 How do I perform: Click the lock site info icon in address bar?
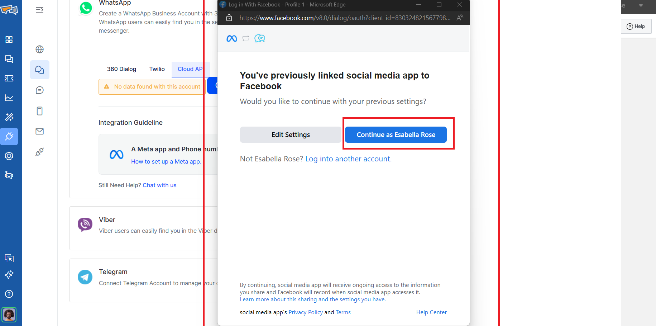pos(229,18)
